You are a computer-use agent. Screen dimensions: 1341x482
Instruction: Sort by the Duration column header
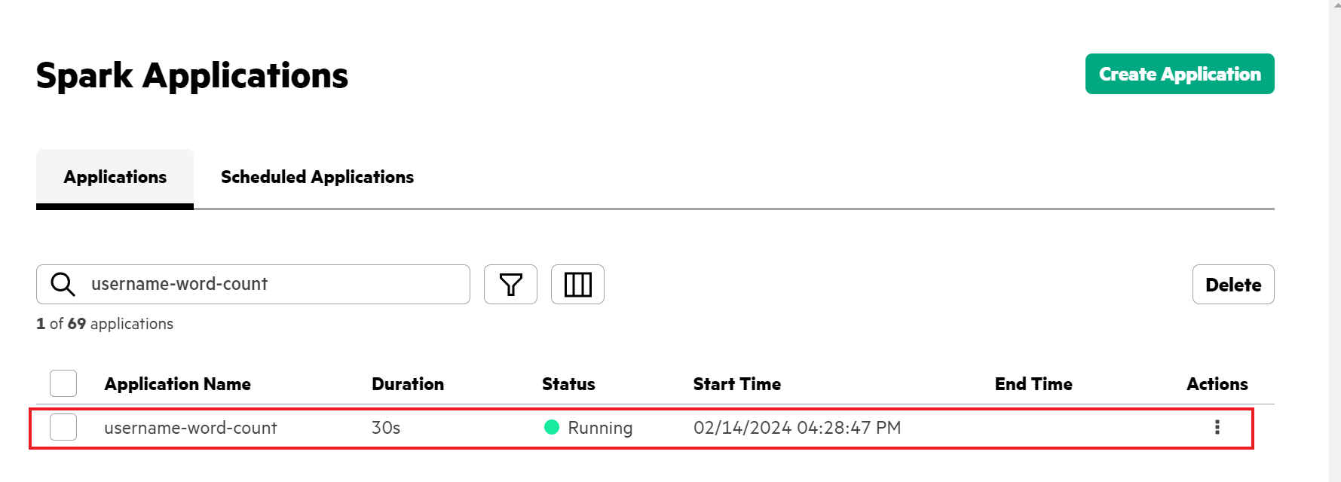coord(408,384)
